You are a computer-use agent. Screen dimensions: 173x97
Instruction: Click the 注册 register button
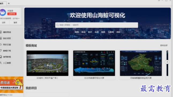click(x=3, y=23)
